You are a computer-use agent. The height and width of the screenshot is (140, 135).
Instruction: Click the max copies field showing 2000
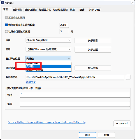[x=64, y=25]
